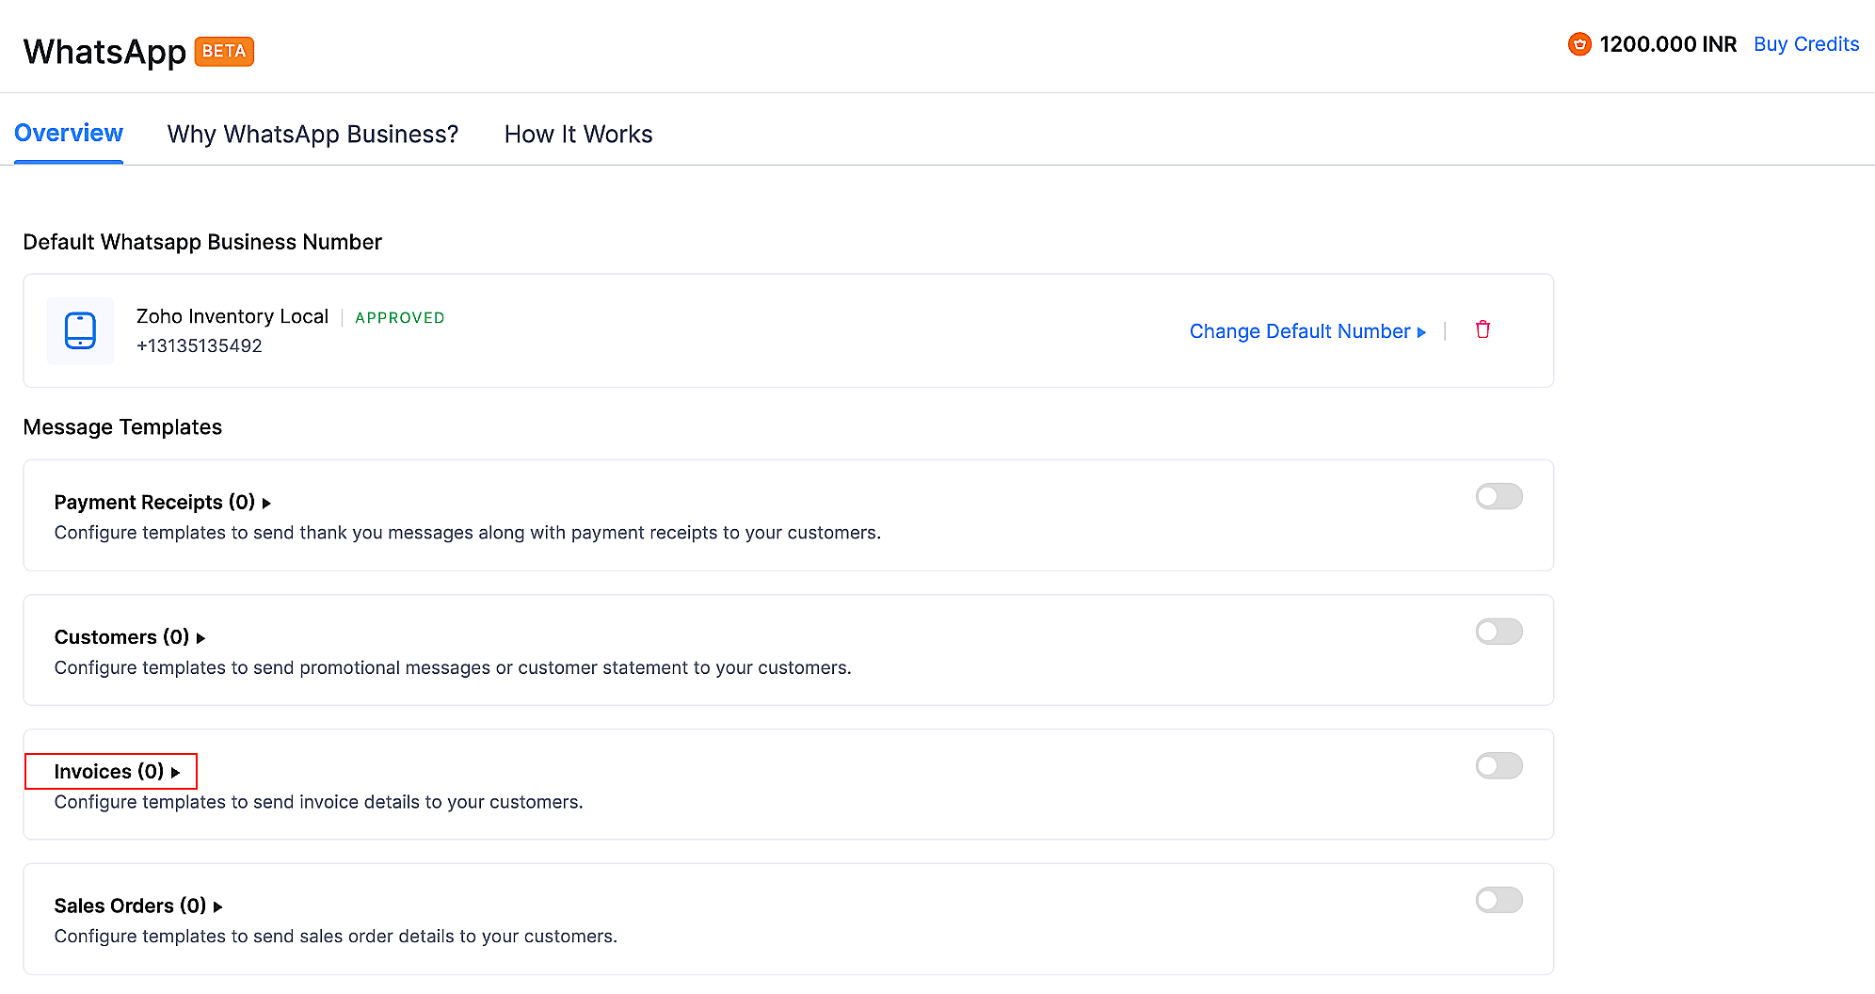Click the Buy Credits link

click(1805, 44)
